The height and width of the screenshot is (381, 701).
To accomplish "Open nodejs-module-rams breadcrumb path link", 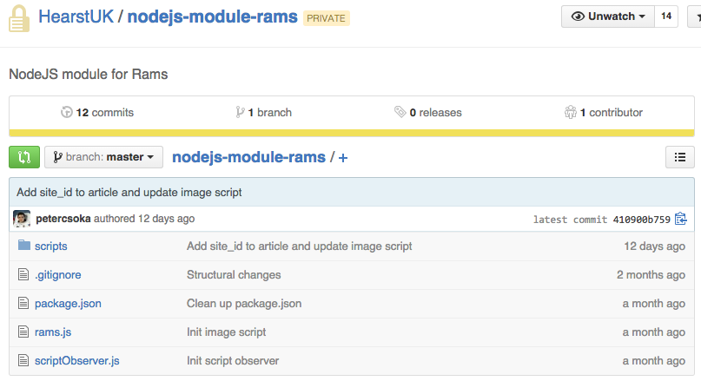I will click(x=248, y=157).
